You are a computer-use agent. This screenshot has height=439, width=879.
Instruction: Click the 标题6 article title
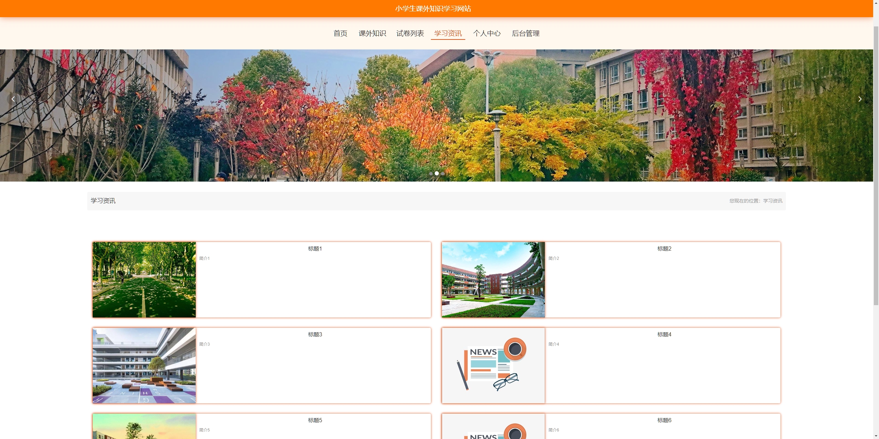[x=664, y=420]
